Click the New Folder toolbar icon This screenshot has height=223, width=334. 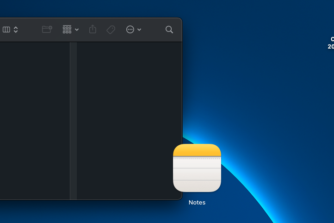[x=47, y=30]
